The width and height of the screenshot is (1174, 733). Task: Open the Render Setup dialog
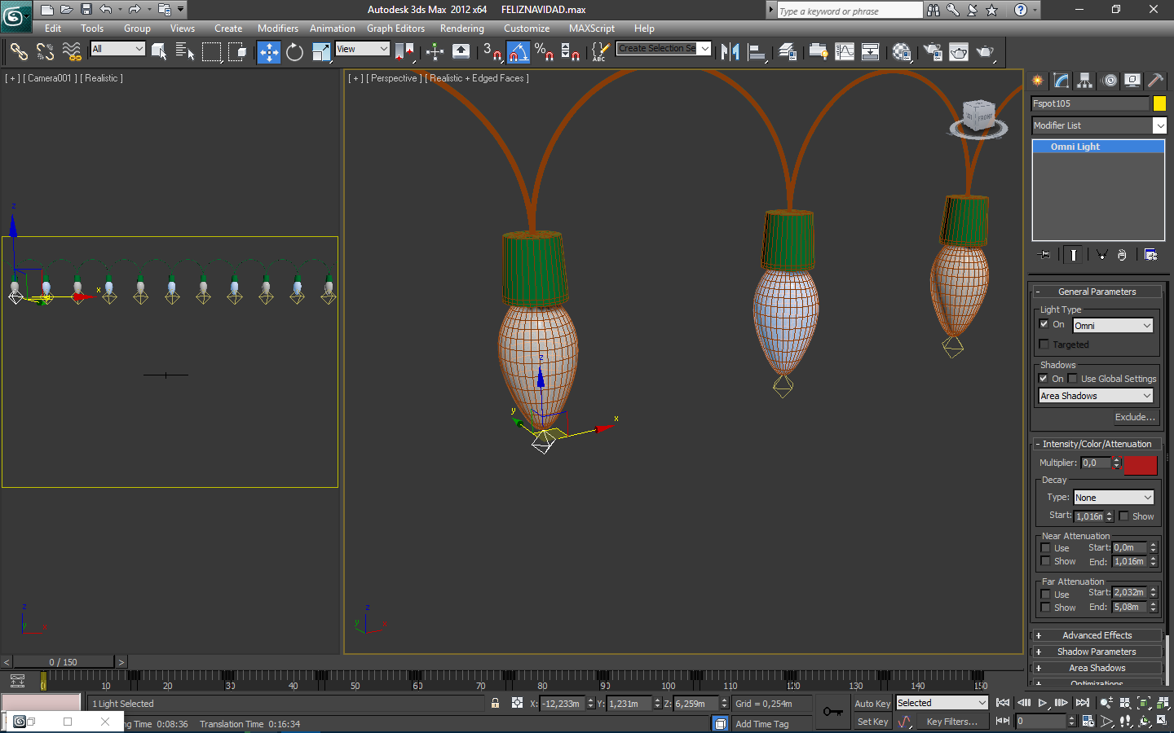coord(933,52)
